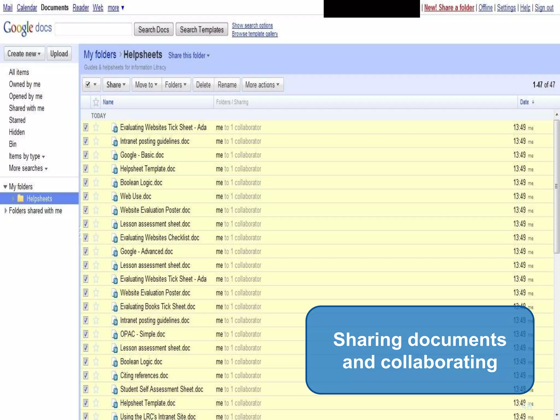Click the document list vertical scrollbar thumb

pyautogui.click(x=557, y=187)
